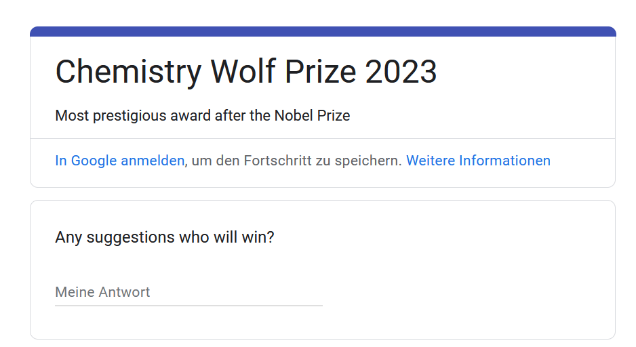
Task: Click the underline below "Meine Antwort"
Action: [188, 305]
